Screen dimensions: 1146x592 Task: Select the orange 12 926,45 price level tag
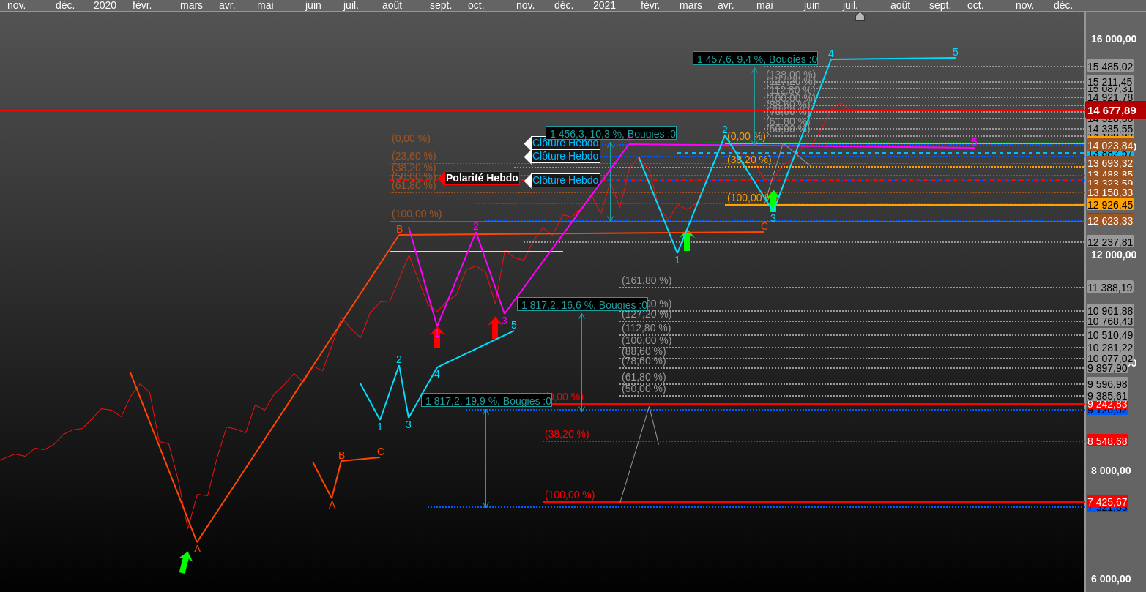pyautogui.click(x=1110, y=205)
